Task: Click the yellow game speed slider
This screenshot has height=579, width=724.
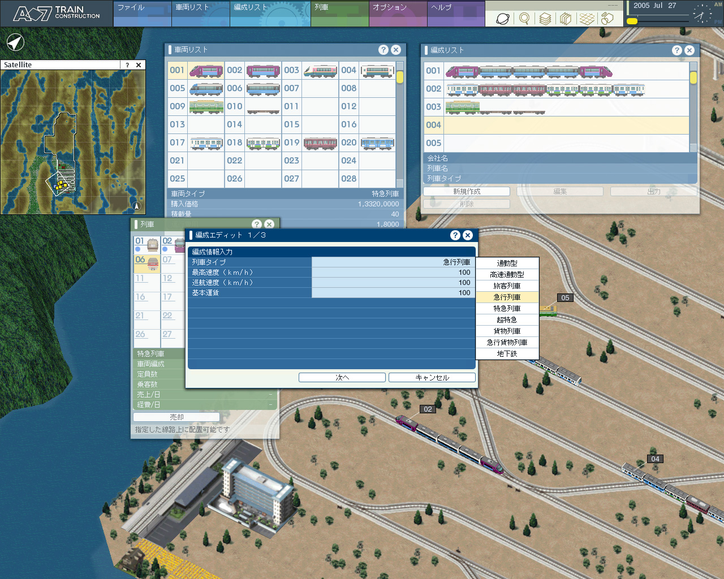Action: 632,21
